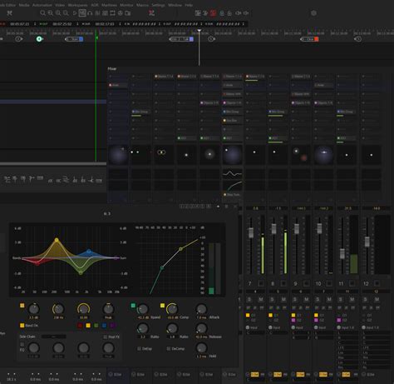Solo mixer strip 7

[x=249, y=299]
